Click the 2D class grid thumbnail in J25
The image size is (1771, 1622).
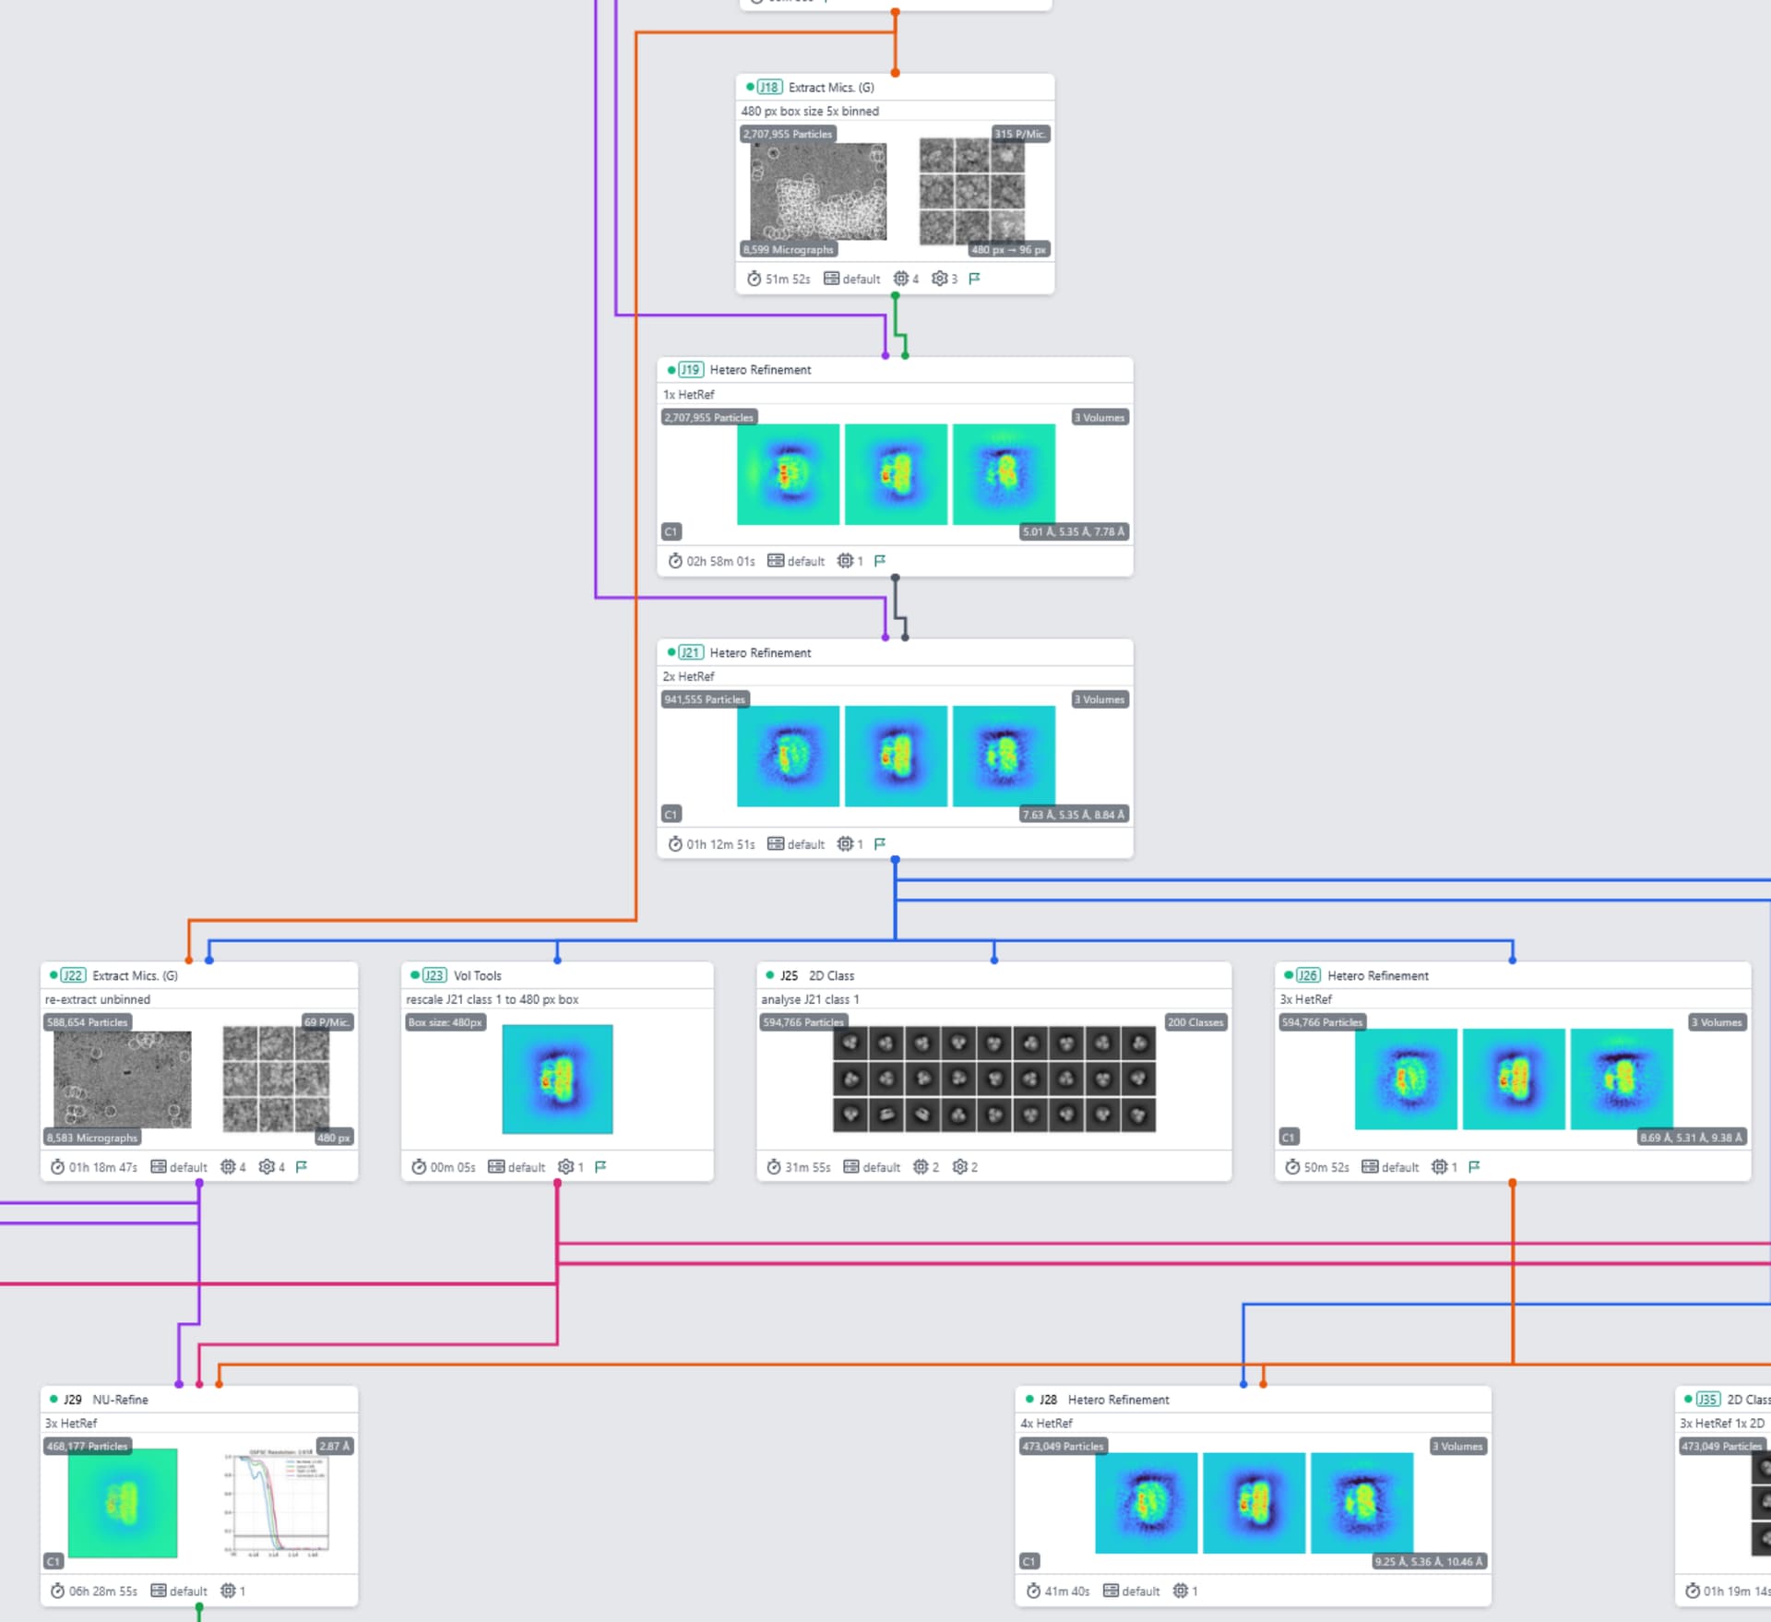tap(993, 1079)
